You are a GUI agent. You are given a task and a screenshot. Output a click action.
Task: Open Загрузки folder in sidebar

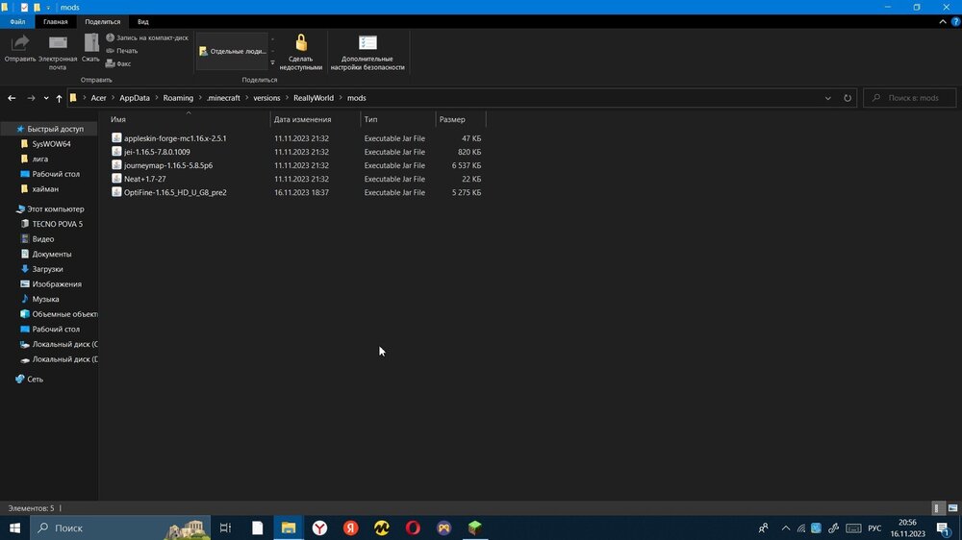(x=47, y=269)
